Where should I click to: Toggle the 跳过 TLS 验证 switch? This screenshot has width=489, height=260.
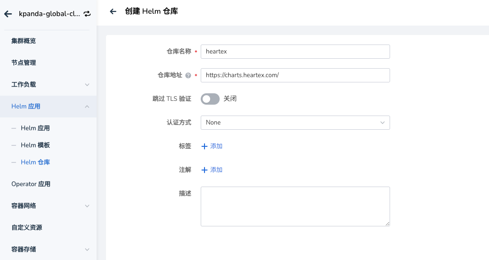210,99
